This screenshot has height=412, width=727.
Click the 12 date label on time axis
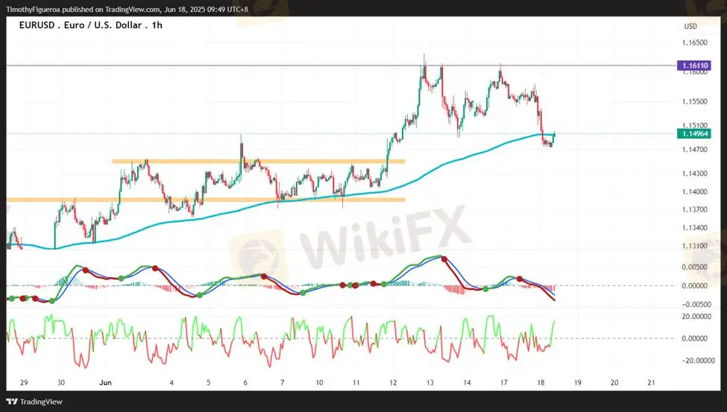393,383
